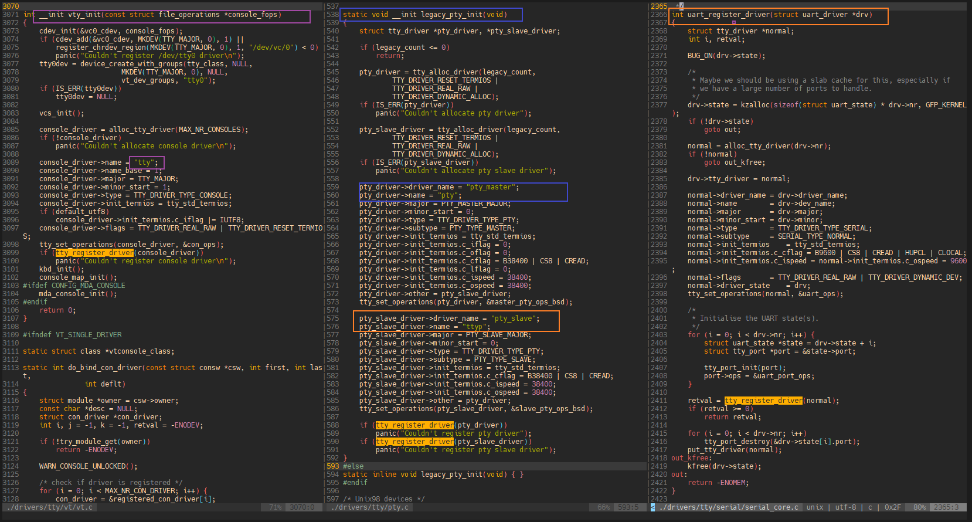Click the 'tty_set_operations(normal, &uart_ops);' line

click(766, 294)
